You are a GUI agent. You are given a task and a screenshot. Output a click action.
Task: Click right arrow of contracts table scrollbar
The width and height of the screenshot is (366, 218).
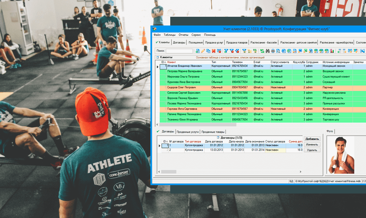(x=301, y=172)
